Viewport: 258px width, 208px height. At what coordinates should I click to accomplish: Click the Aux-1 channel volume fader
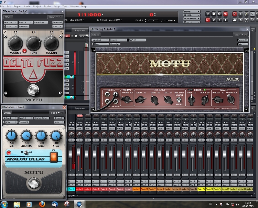coord(70,154)
